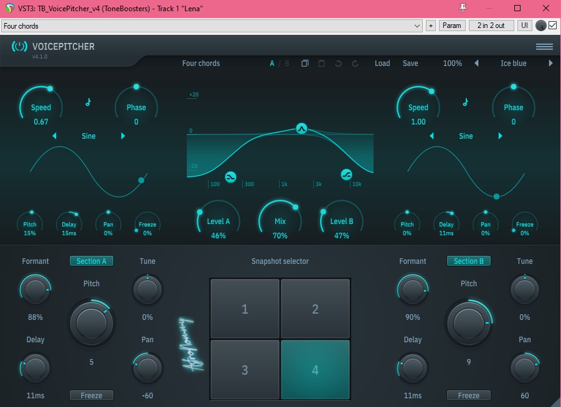
Task: Toggle Section A on or off
Action: [92, 261]
